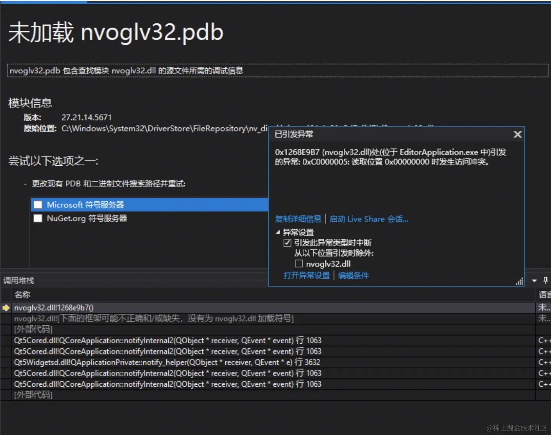Collapse the 异常设置 section
The width and height of the screenshot is (551, 435).
tap(278, 232)
